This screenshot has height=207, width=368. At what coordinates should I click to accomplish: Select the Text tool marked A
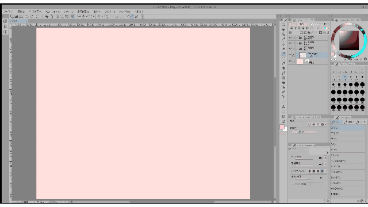(x=283, y=107)
